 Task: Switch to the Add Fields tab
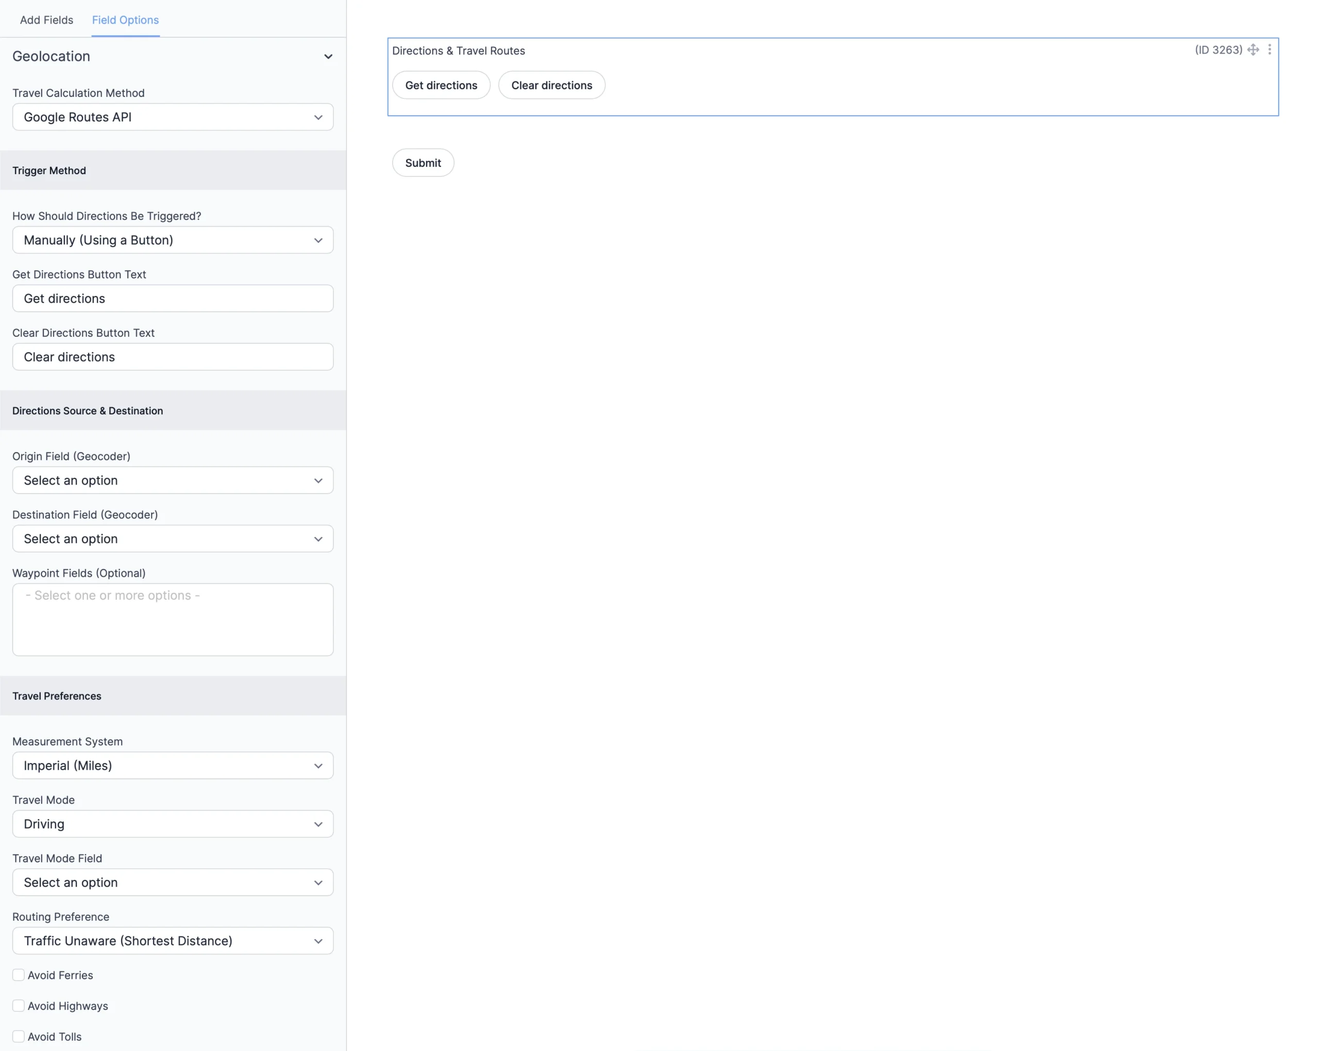[x=46, y=20]
